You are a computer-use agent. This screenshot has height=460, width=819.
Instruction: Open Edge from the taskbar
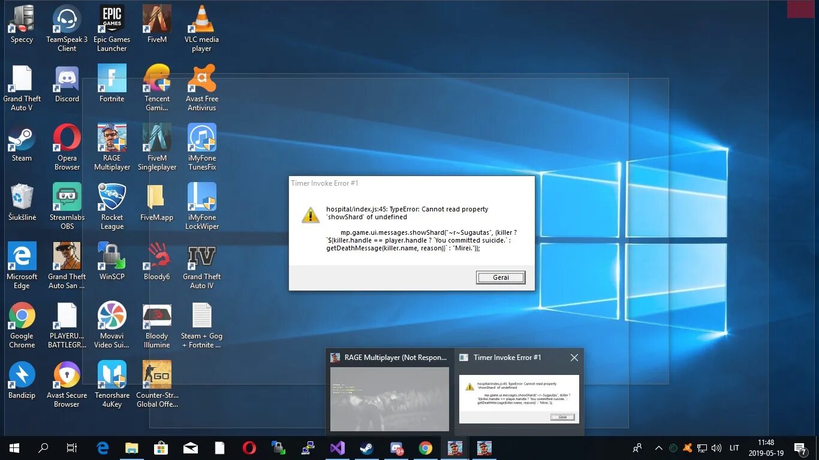click(x=103, y=448)
